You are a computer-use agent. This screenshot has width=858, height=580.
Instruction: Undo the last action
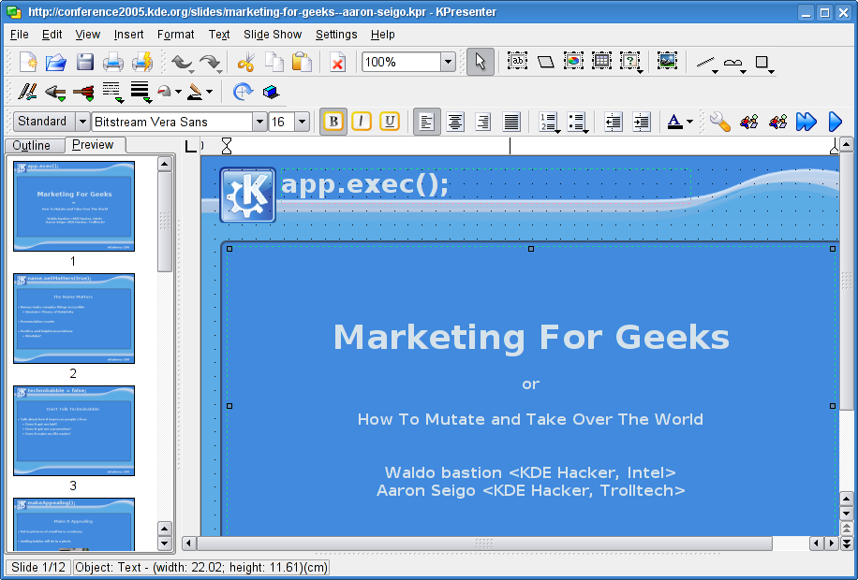click(181, 62)
